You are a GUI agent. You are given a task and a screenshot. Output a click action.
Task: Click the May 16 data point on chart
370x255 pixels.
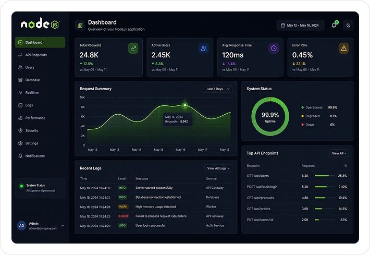click(185, 105)
